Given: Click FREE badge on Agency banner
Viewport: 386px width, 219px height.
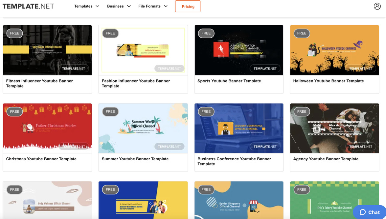Looking at the screenshot, I should point(302,111).
